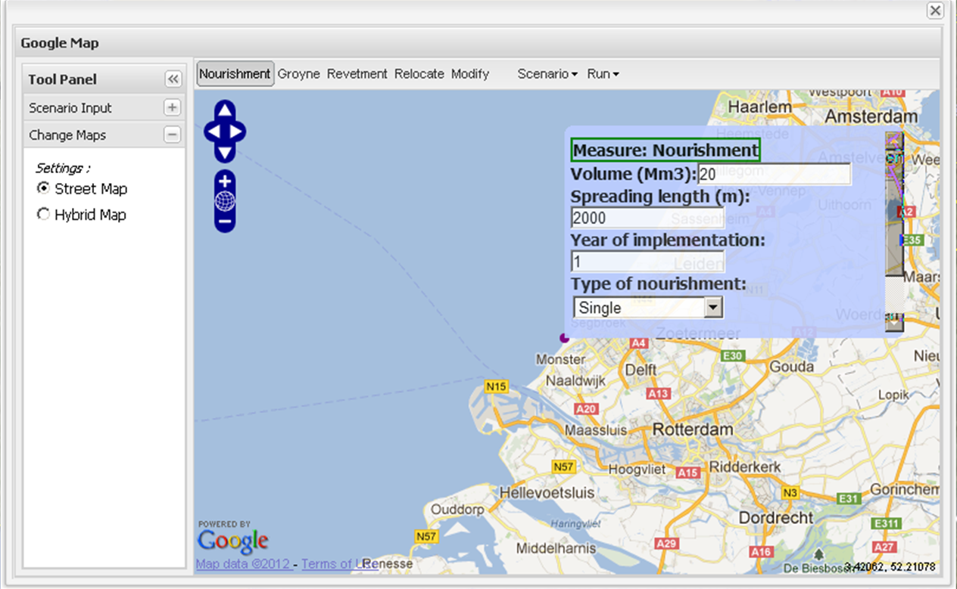Viewport: 957px width, 589px height.
Task: Click the Haarlem label on the map
Action: pos(761,107)
